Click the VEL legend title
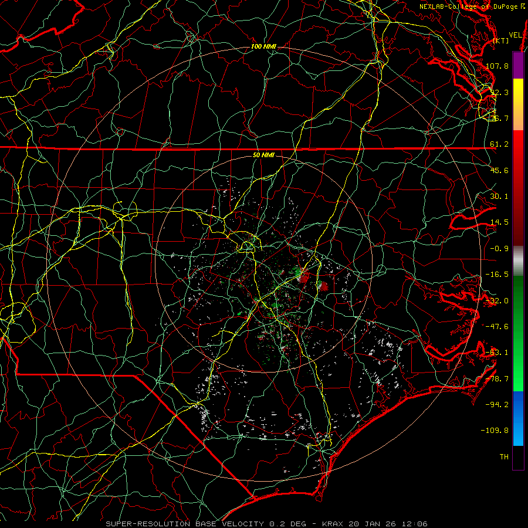 coord(515,35)
